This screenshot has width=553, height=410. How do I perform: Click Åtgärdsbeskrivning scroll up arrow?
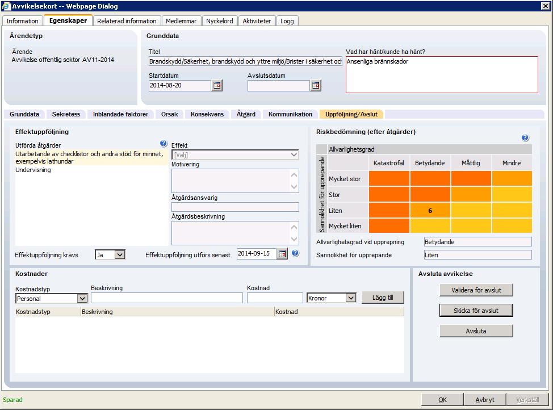click(x=294, y=227)
